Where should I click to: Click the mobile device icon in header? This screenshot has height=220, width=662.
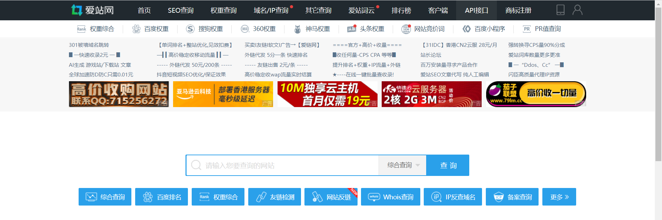[560, 10]
